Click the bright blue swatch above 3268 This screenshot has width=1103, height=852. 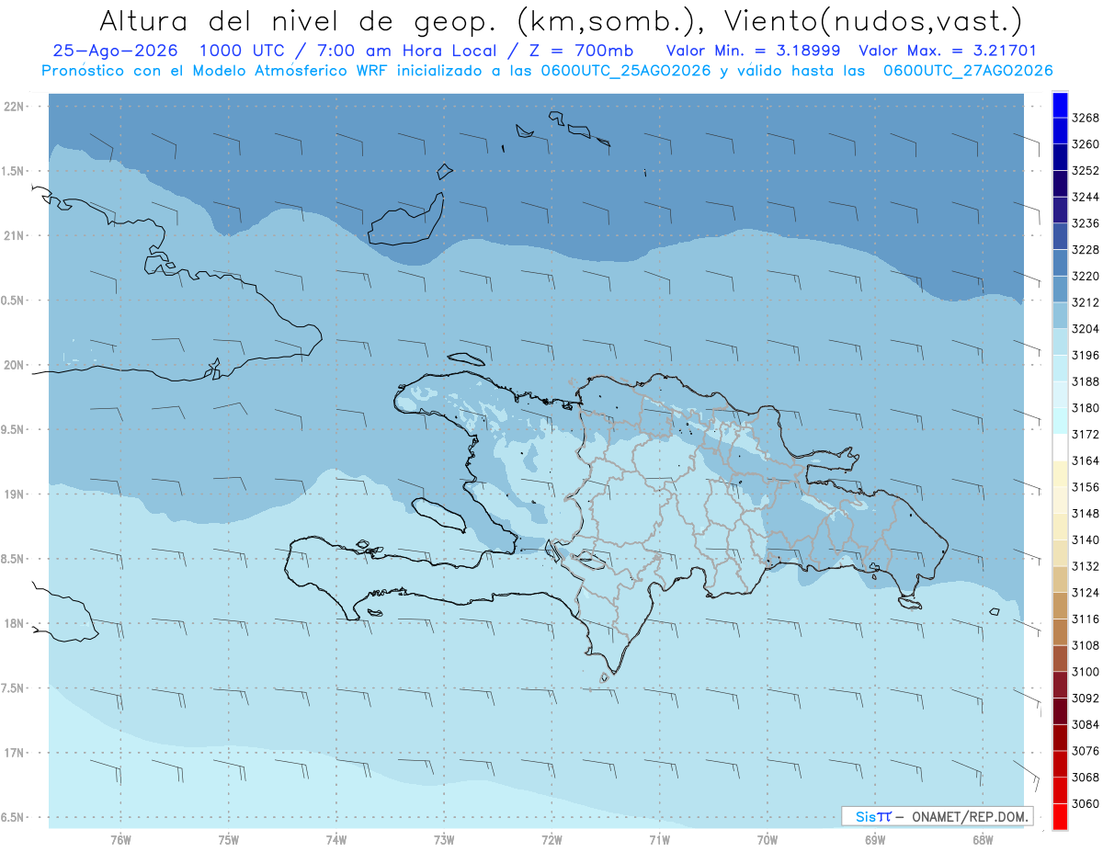coord(1060,105)
